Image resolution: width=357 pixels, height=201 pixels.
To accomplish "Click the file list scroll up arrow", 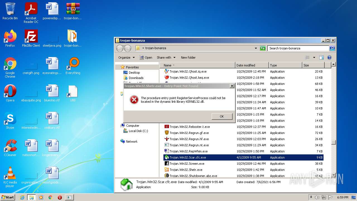I will pyautogui.click(x=333, y=64).
